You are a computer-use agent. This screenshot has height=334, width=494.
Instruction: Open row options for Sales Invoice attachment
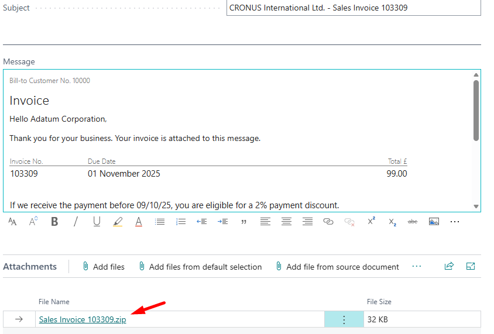click(344, 319)
